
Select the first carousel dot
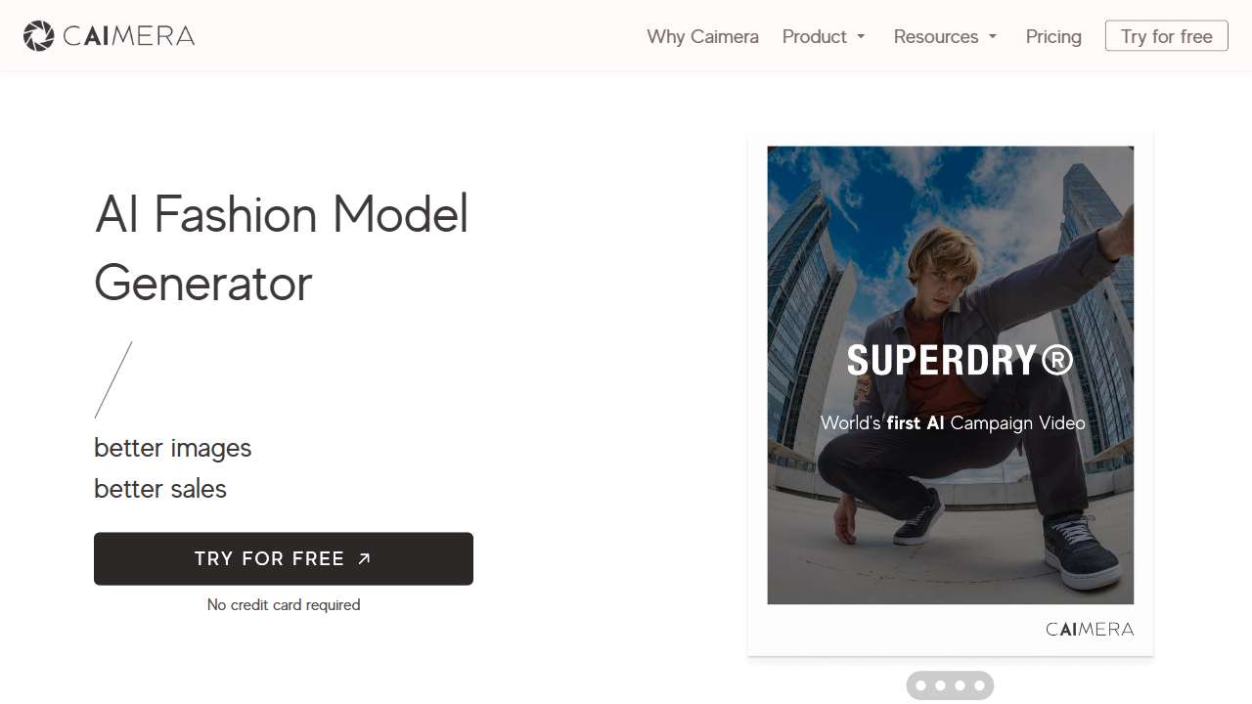click(920, 685)
